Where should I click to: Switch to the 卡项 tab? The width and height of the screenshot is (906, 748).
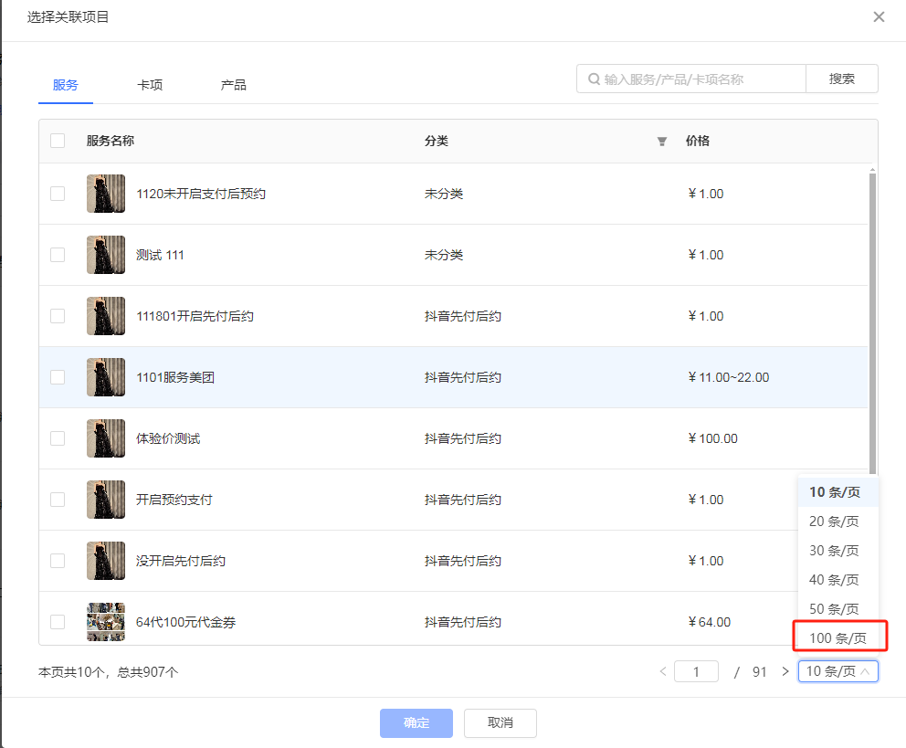(x=150, y=85)
